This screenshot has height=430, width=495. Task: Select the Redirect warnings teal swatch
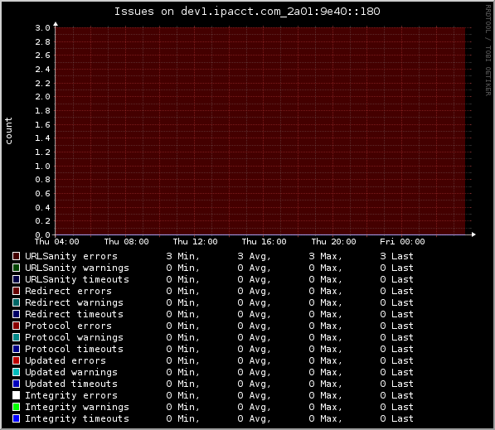(x=16, y=302)
